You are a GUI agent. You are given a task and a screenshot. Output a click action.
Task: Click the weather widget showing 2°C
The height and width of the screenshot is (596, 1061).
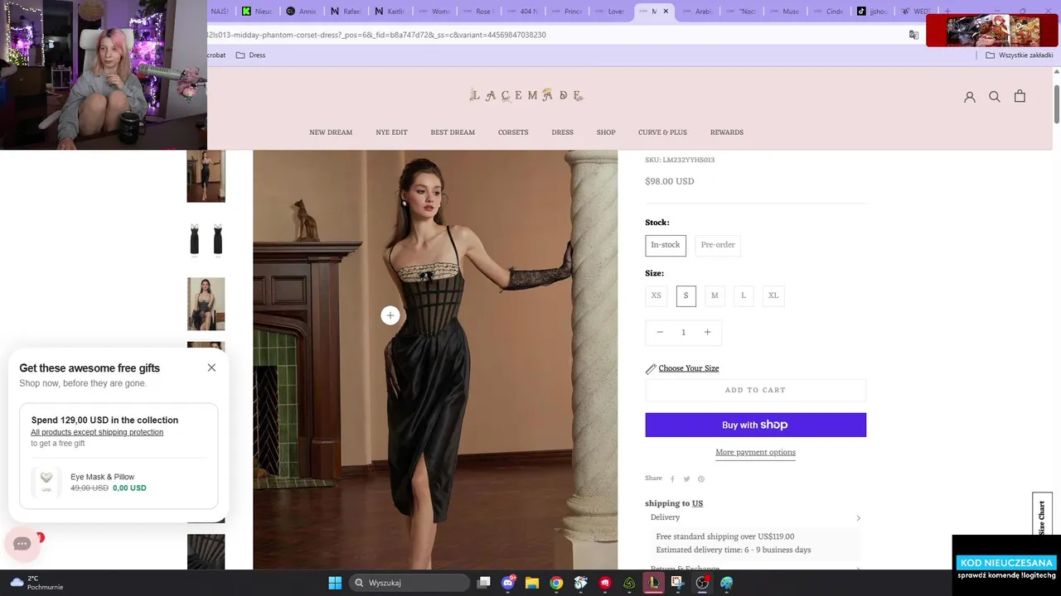point(37,583)
